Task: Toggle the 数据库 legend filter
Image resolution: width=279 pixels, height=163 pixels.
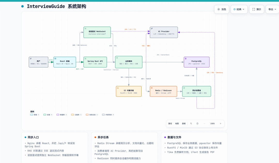Action: (x=62, y=115)
